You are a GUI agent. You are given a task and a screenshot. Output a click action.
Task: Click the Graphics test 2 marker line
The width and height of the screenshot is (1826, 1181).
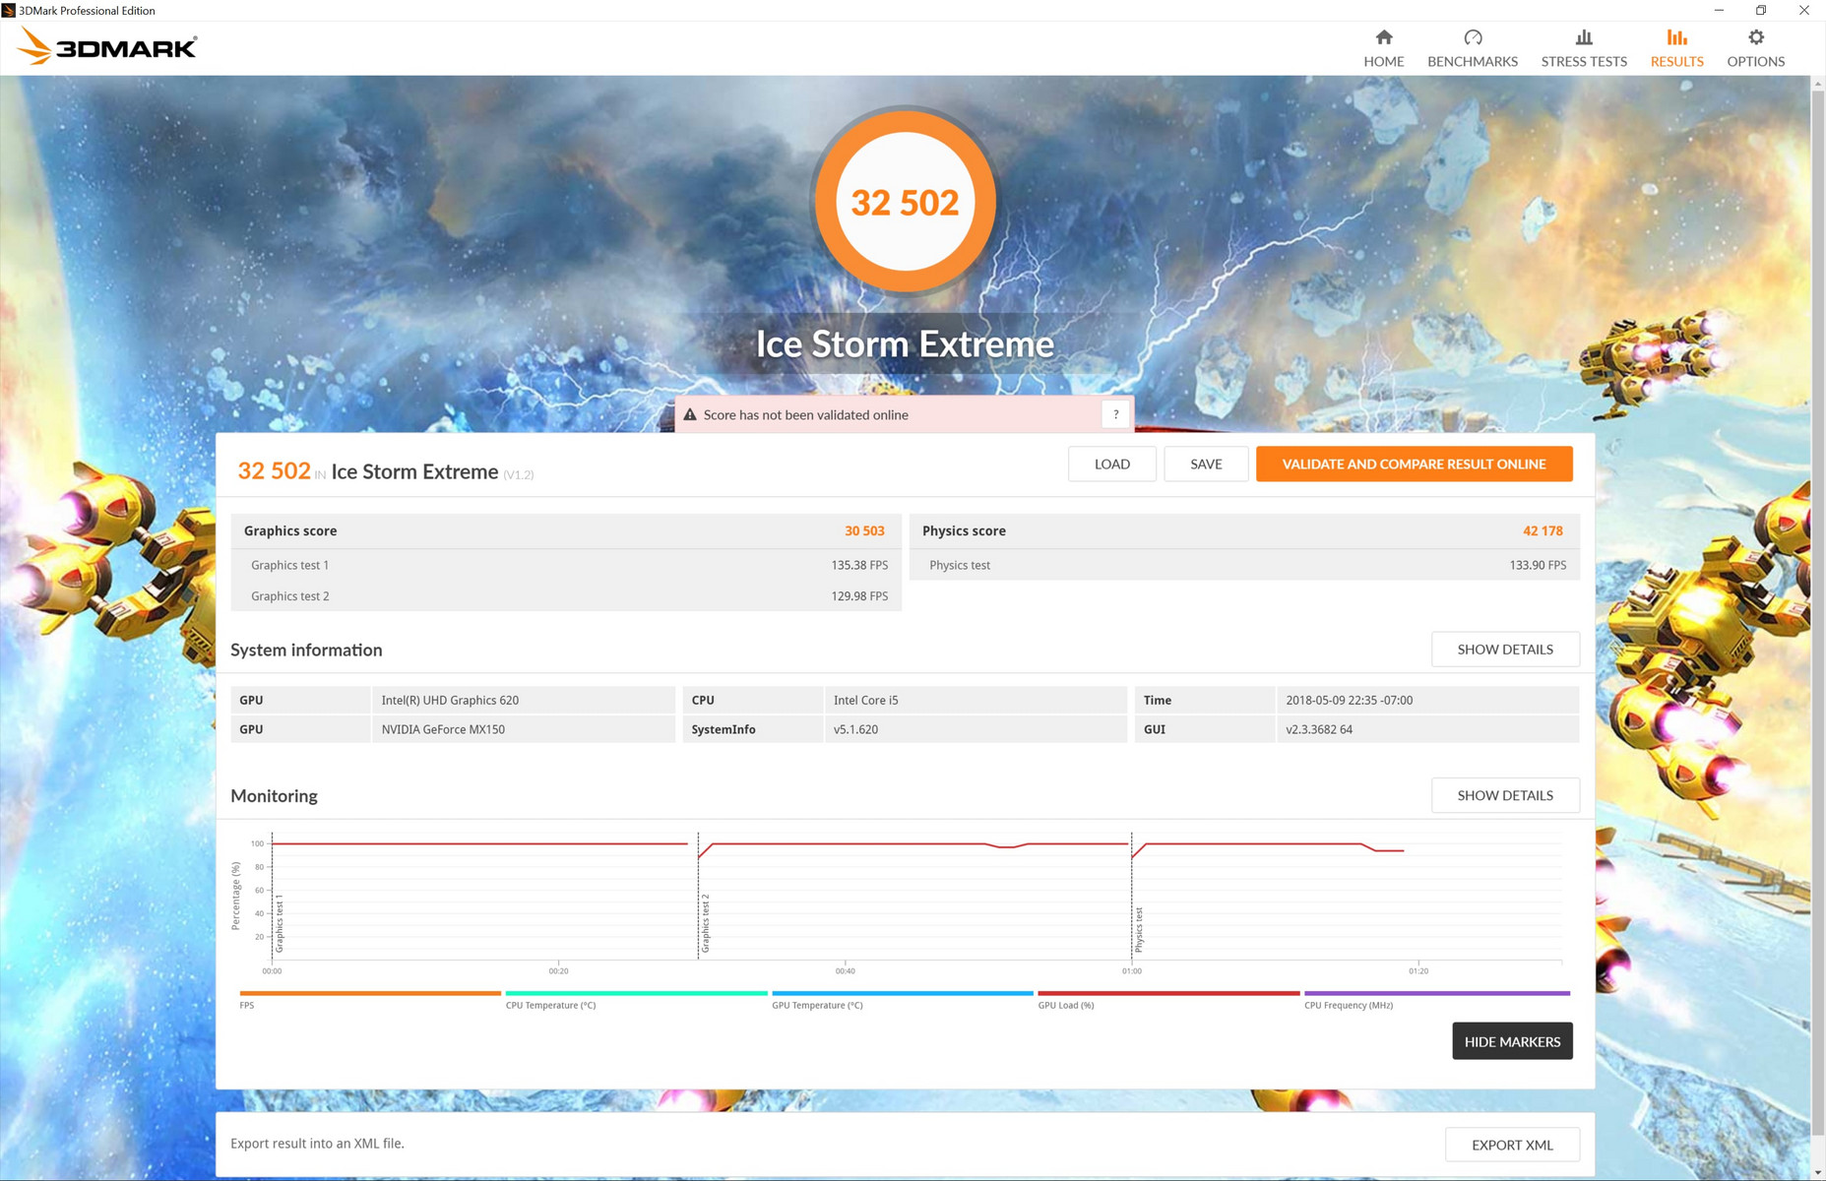699,896
